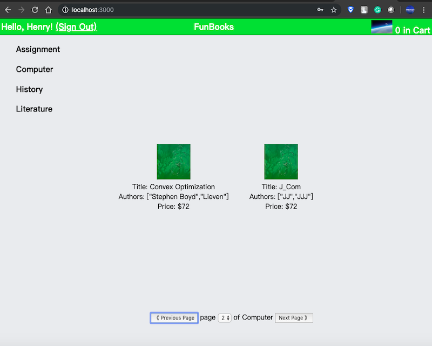Click the Grammarly extension icon
This screenshot has height=346, width=432.
(377, 10)
